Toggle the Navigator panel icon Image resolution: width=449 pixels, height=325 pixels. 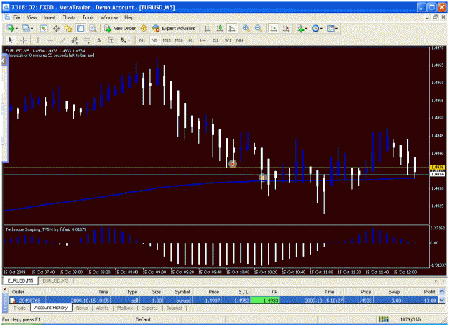coord(68,28)
